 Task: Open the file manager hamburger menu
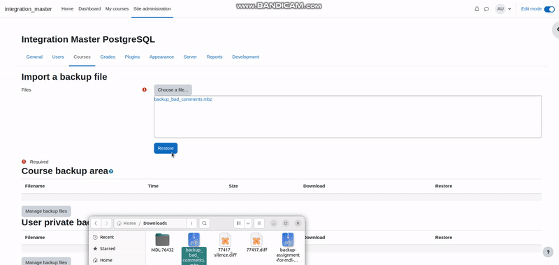pyautogui.click(x=259, y=223)
